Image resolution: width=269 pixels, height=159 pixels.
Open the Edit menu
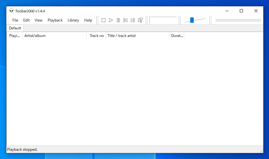pyautogui.click(x=26, y=20)
